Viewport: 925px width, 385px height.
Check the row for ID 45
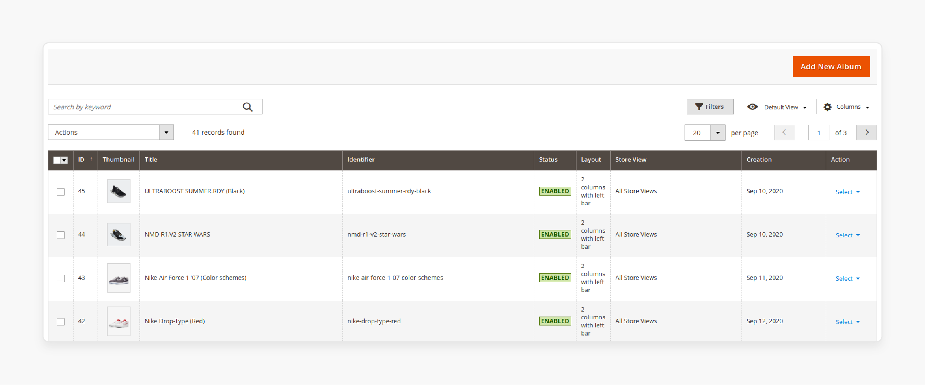pyautogui.click(x=61, y=192)
